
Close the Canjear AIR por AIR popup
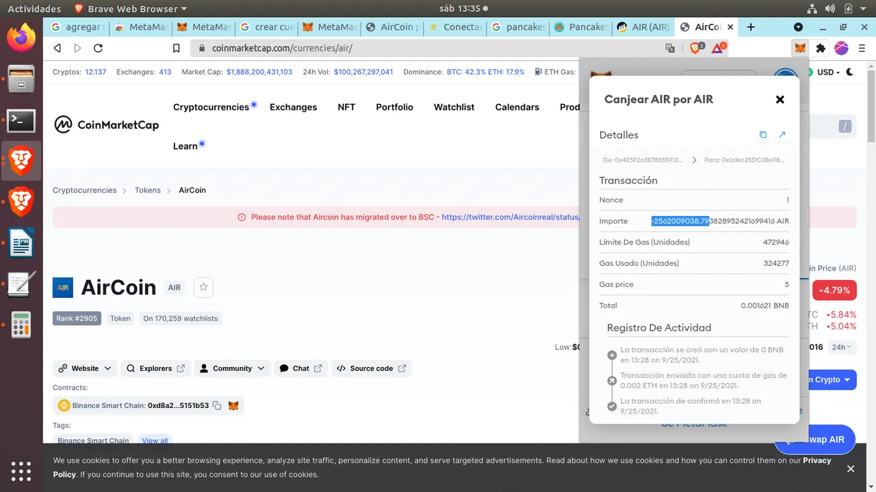coord(780,100)
